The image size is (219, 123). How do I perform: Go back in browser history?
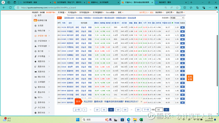coord(4,8)
